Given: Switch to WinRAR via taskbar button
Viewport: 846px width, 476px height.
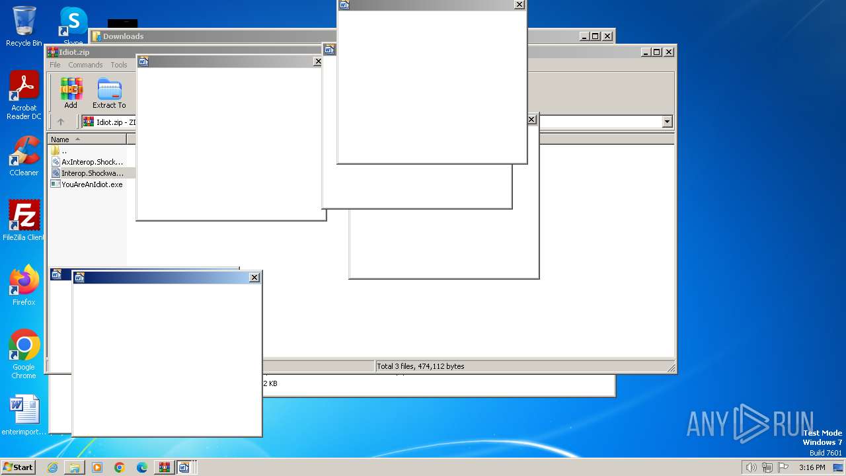Looking at the screenshot, I should 165,467.
